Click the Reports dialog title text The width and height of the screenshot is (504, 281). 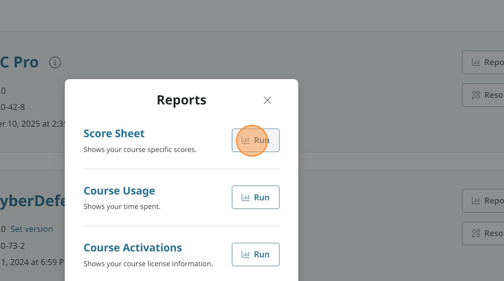tap(181, 100)
